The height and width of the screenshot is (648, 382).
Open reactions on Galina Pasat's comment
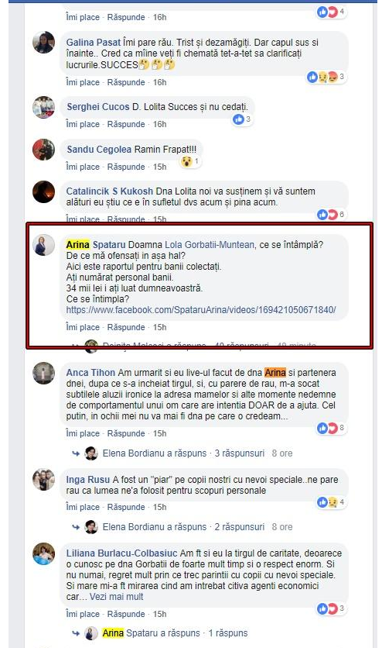click(326, 77)
